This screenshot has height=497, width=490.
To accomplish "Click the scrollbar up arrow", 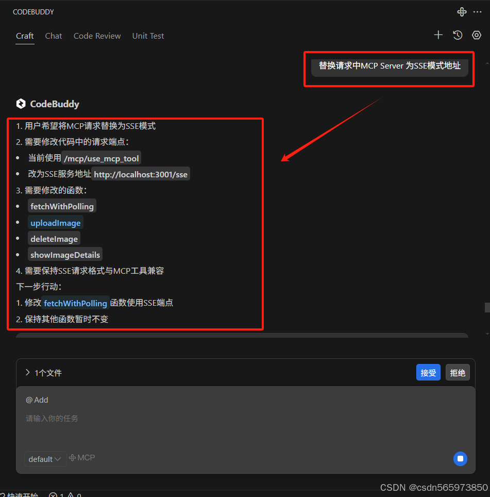I will click(487, 63).
